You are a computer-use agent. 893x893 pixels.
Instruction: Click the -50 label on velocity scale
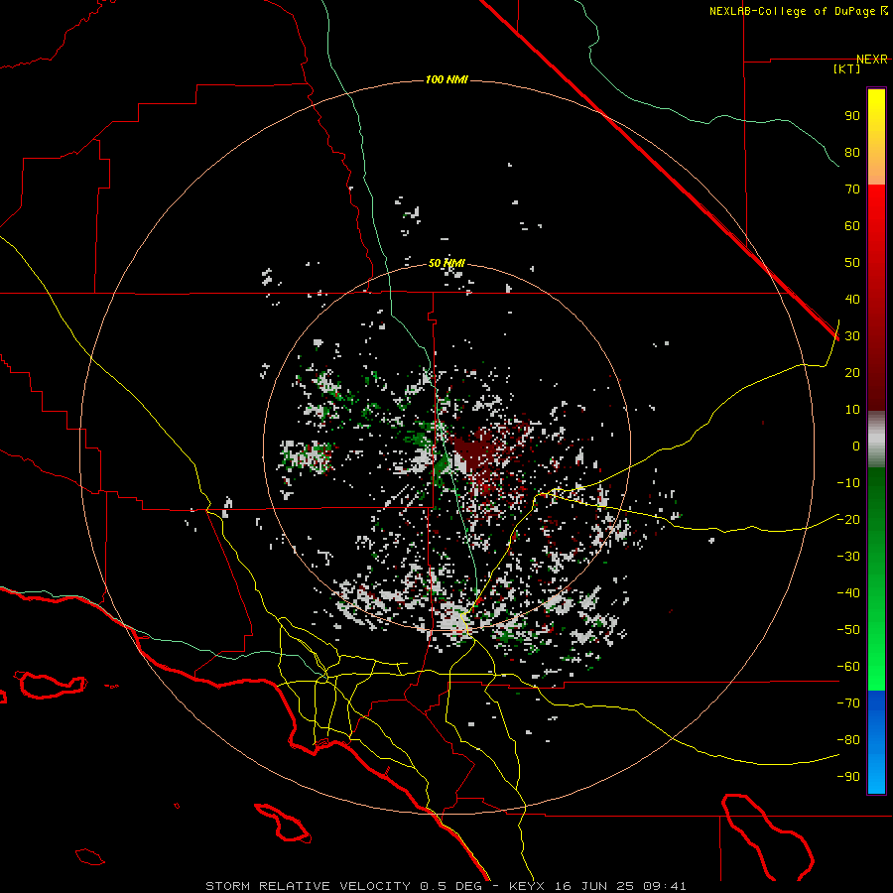pyautogui.click(x=848, y=630)
